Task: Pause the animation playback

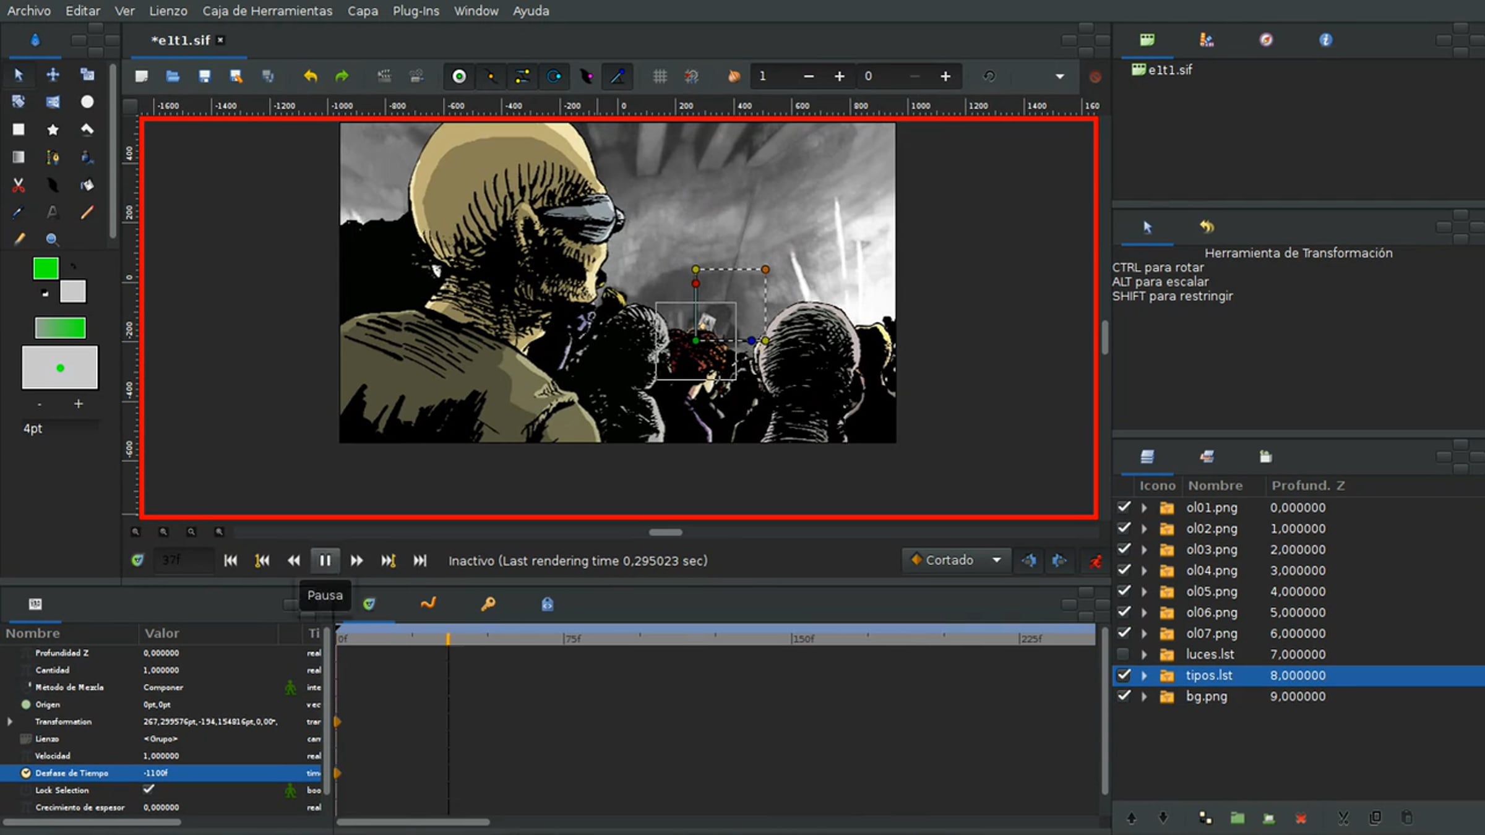Action: (x=325, y=560)
